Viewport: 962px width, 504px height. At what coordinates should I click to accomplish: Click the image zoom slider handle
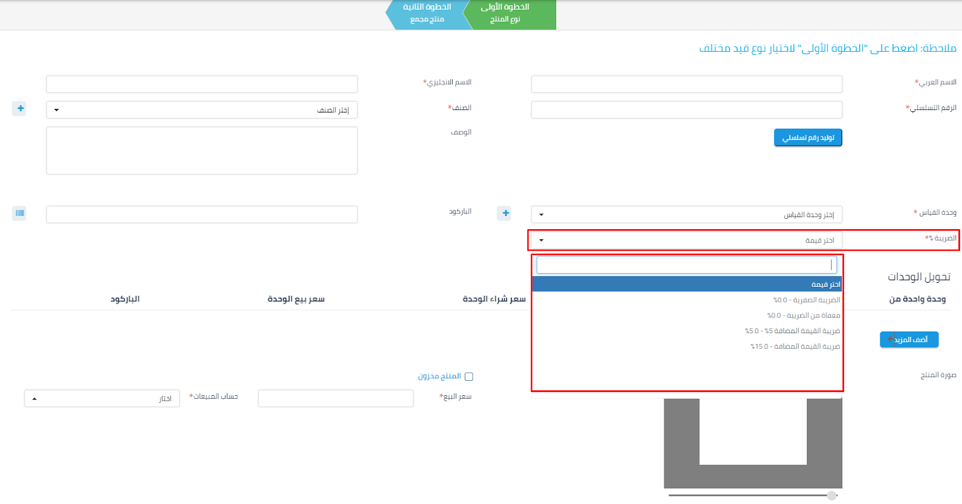pos(831,496)
